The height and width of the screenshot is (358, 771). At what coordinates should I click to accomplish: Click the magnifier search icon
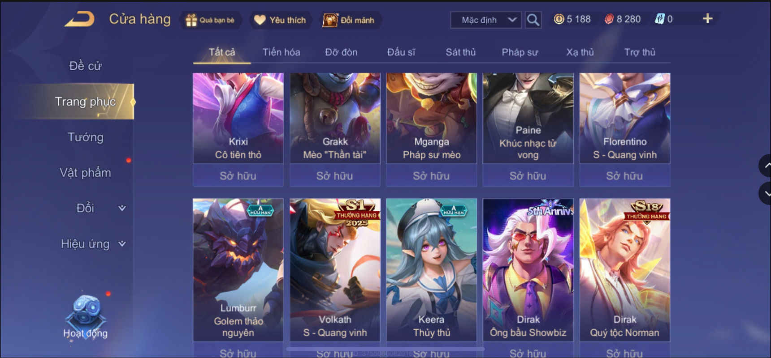533,20
